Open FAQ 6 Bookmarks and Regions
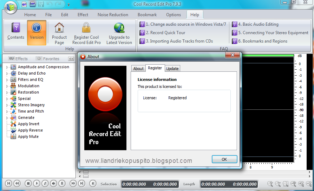Viewport: 314px width, 191px height. point(260,41)
